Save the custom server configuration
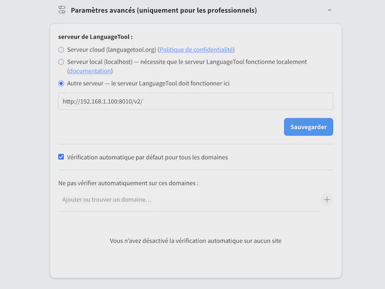Viewport: 385px width, 289px height. tap(308, 127)
